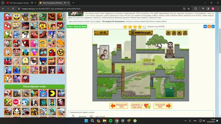Open the Angry Birds games icon
Viewport: 221px width, 124px height.
tap(61, 26)
